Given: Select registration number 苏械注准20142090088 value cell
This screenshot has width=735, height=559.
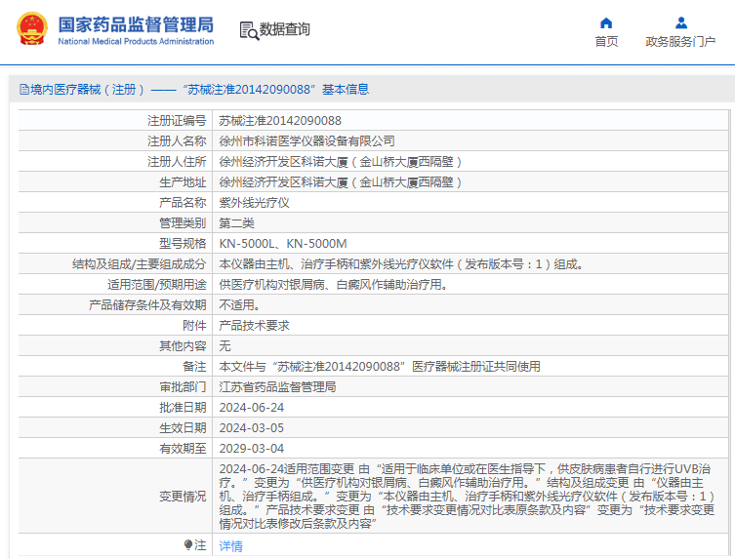Looking at the screenshot, I should pos(280,121).
